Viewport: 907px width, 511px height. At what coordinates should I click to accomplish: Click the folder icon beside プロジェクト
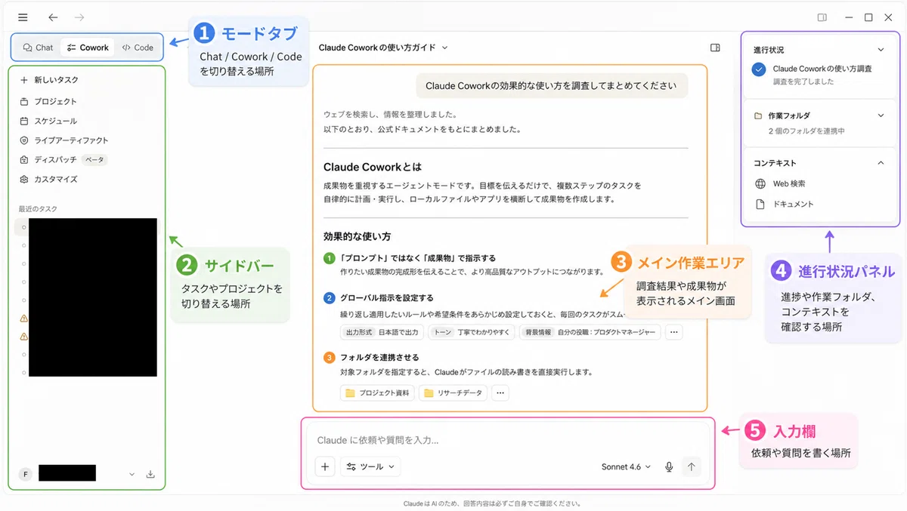(x=24, y=101)
